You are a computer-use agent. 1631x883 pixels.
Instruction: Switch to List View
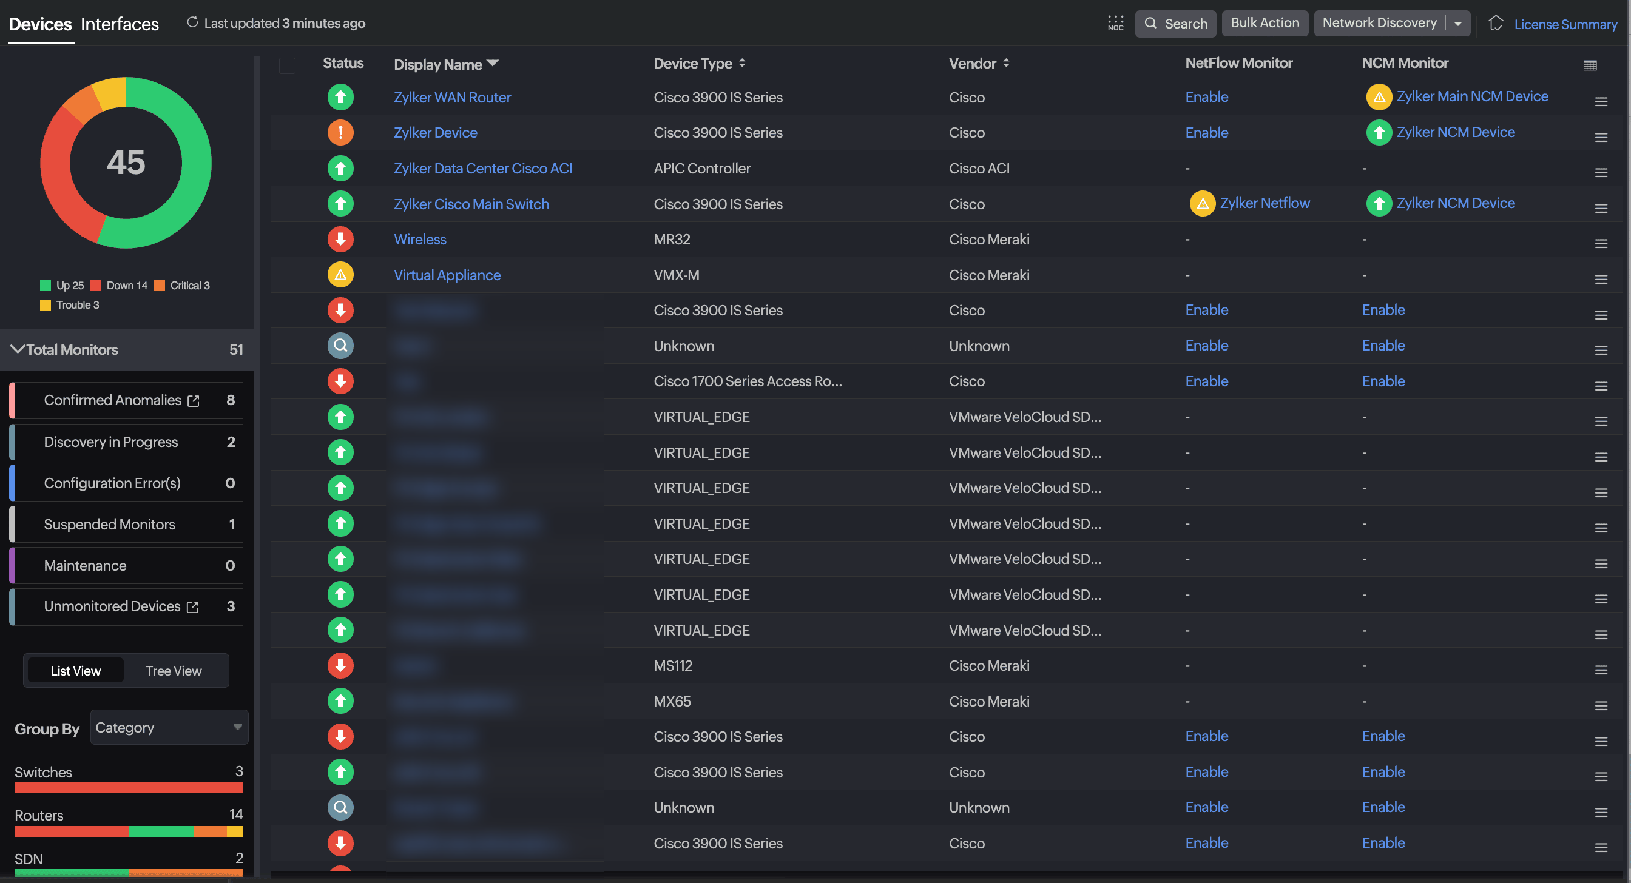[x=75, y=671]
